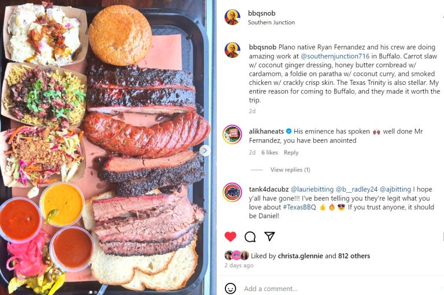The image size is (444, 295).
Task: Follow @southernjunction716 mention link
Action: click(335, 56)
